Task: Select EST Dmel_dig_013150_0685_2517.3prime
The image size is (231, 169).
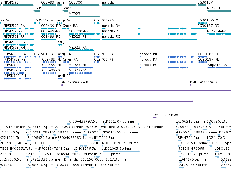Action: 95,159
